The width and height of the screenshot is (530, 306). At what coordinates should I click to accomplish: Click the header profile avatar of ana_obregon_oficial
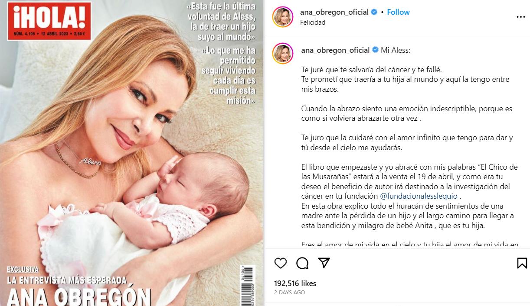(x=283, y=16)
